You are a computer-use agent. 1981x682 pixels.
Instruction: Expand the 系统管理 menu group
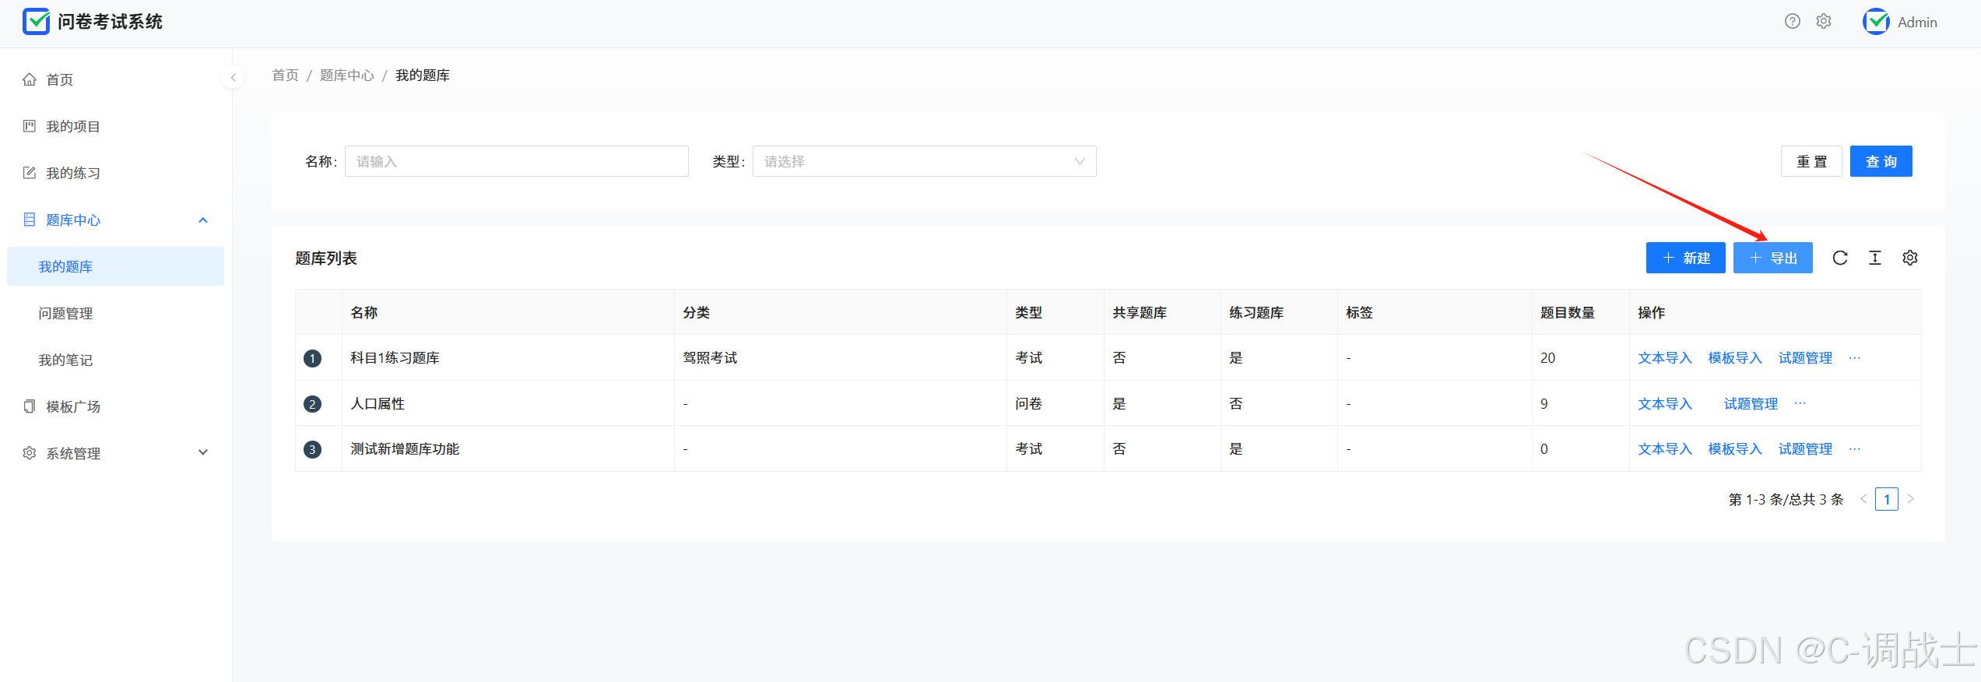click(115, 453)
